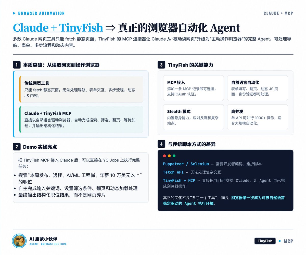Click the yellow window dot in code panel

[169, 156]
